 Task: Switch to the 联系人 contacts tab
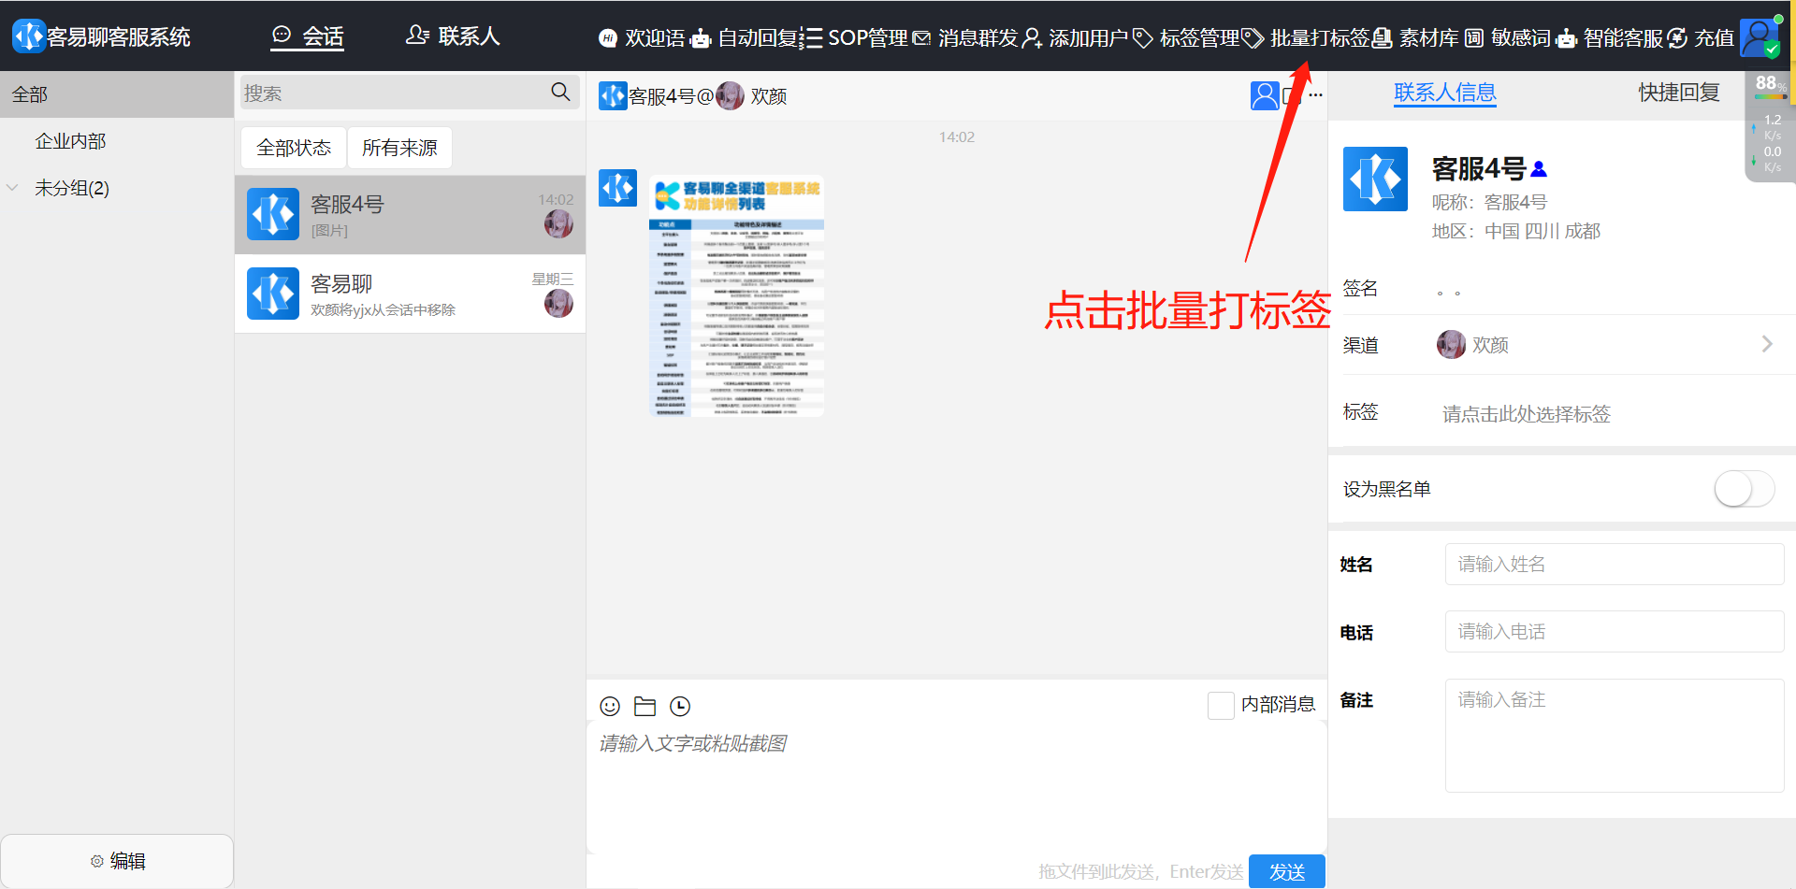(453, 36)
